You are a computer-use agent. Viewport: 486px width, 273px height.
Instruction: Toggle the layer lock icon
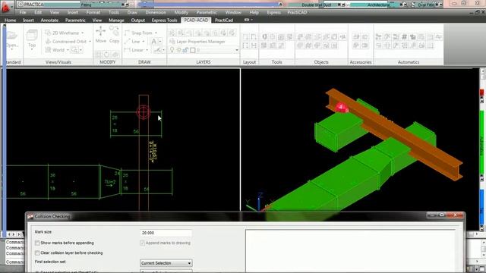185,50
